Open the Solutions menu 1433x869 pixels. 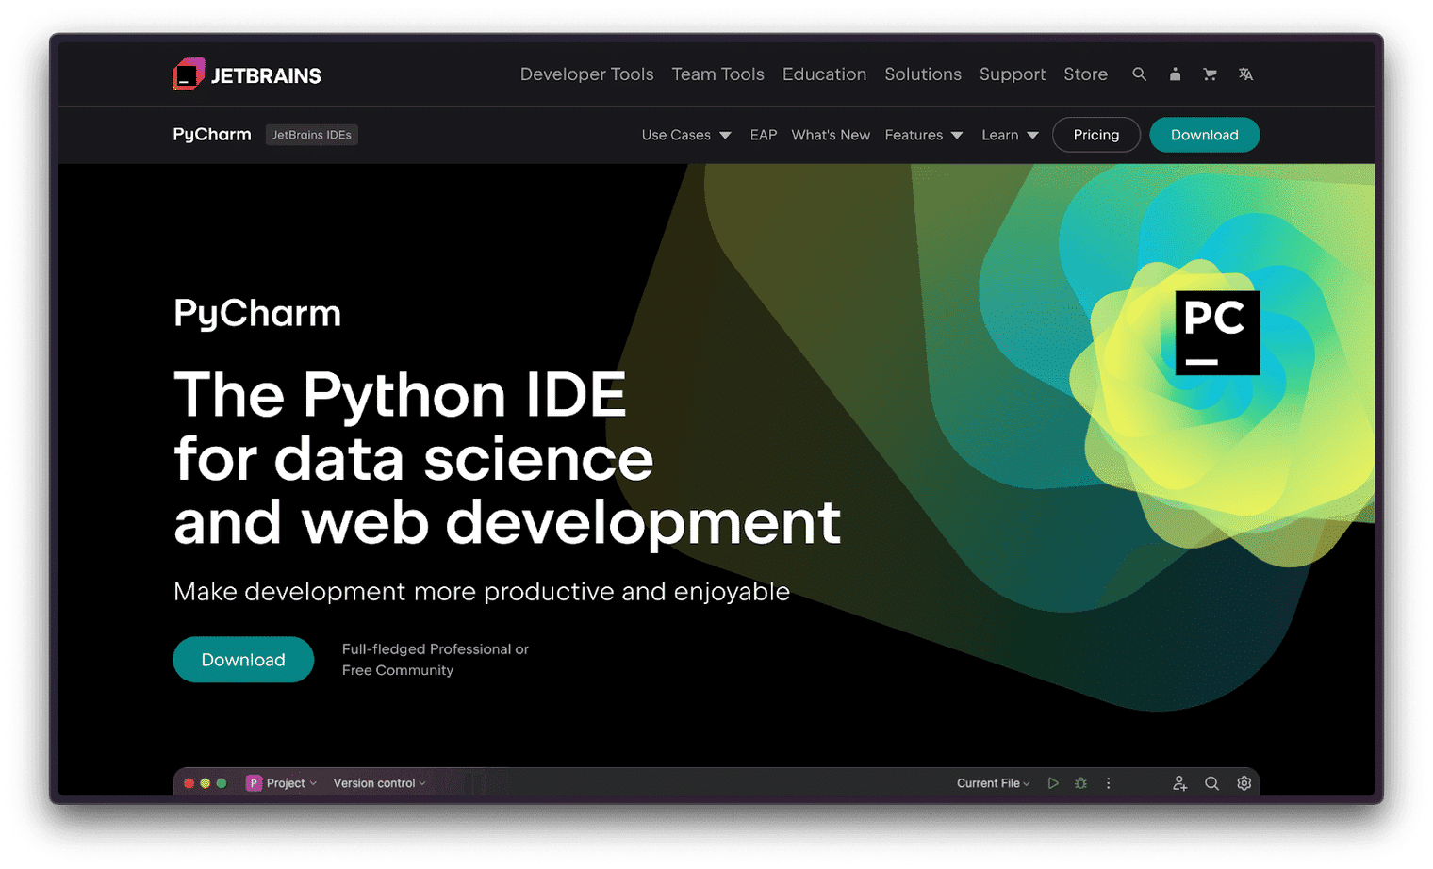(923, 74)
